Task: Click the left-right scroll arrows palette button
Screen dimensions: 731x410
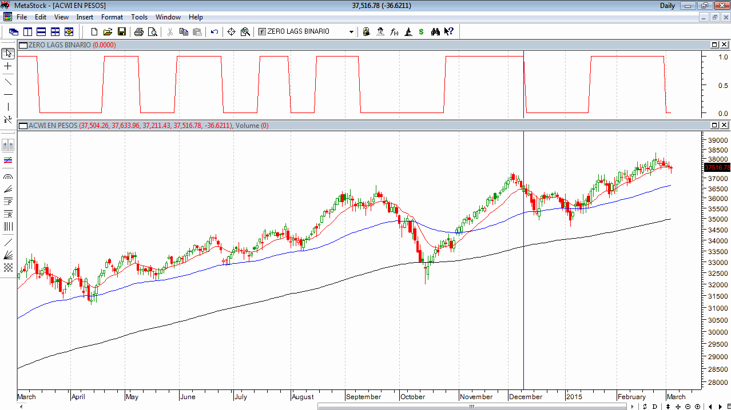Action: (x=8, y=144)
